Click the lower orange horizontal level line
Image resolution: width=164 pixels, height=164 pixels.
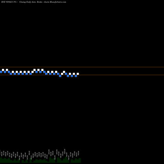click(82, 75)
